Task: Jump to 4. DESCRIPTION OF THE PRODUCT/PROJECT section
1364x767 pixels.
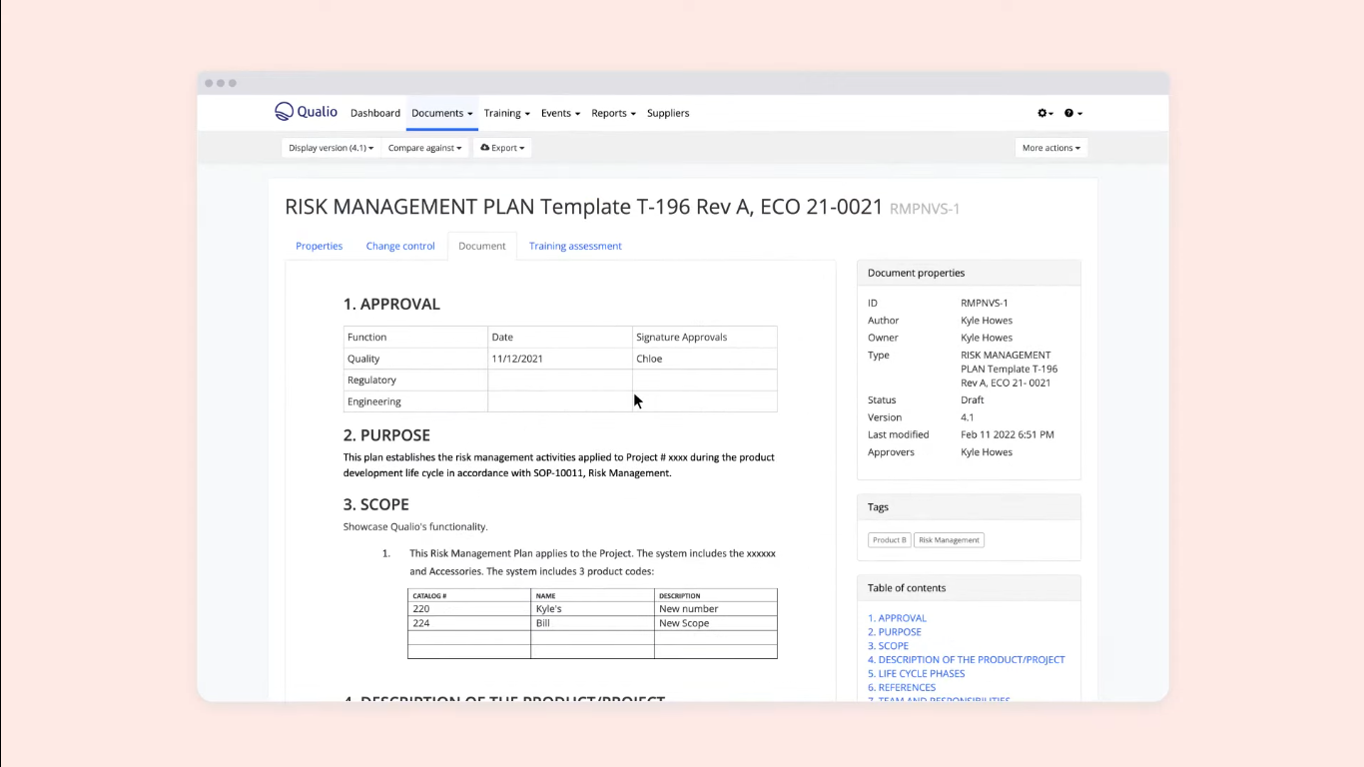Action: click(x=966, y=659)
